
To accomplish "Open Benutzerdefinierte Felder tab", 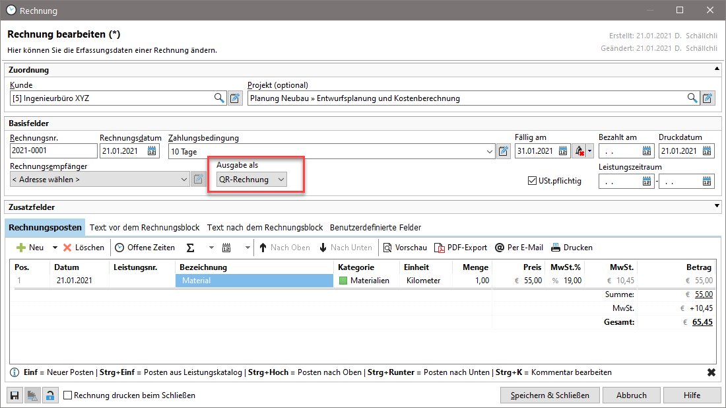I will click(x=376, y=227).
